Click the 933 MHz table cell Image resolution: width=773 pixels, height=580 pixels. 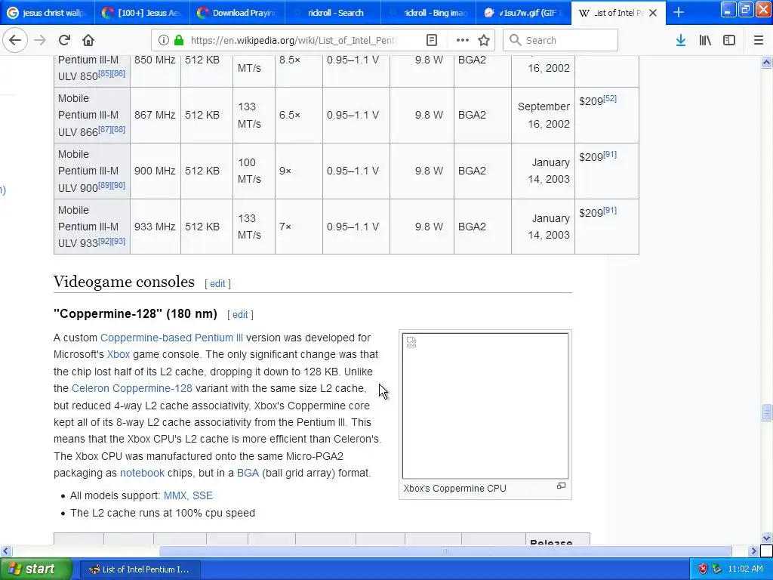(155, 227)
